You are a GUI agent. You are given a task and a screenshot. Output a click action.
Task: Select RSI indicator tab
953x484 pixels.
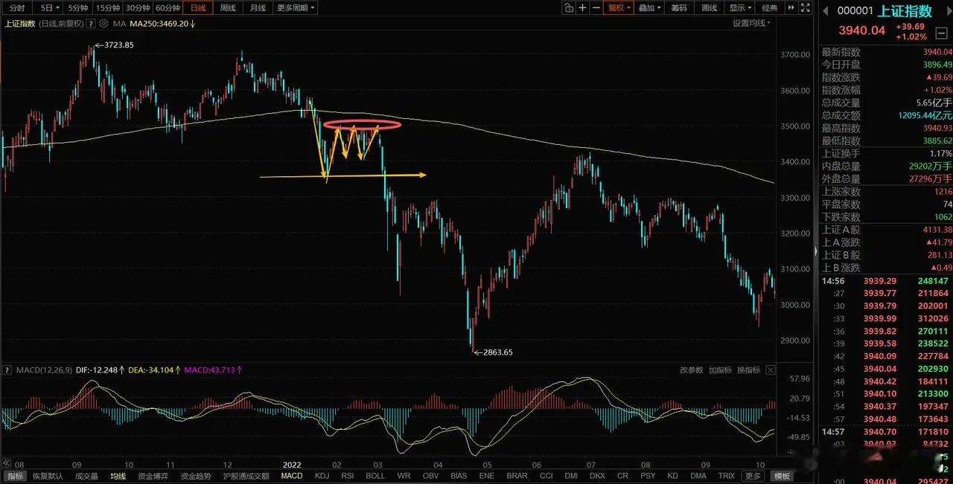pos(348,476)
